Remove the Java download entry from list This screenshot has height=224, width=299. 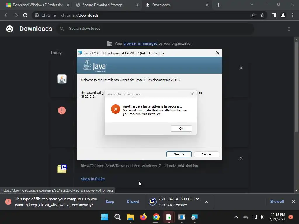click(x=241, y=68)
